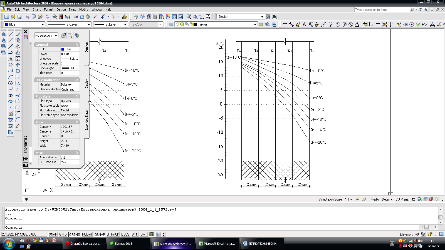Screen dimensions: 445x250
Task: Select the Line draw tool
Action: [11, 34]
